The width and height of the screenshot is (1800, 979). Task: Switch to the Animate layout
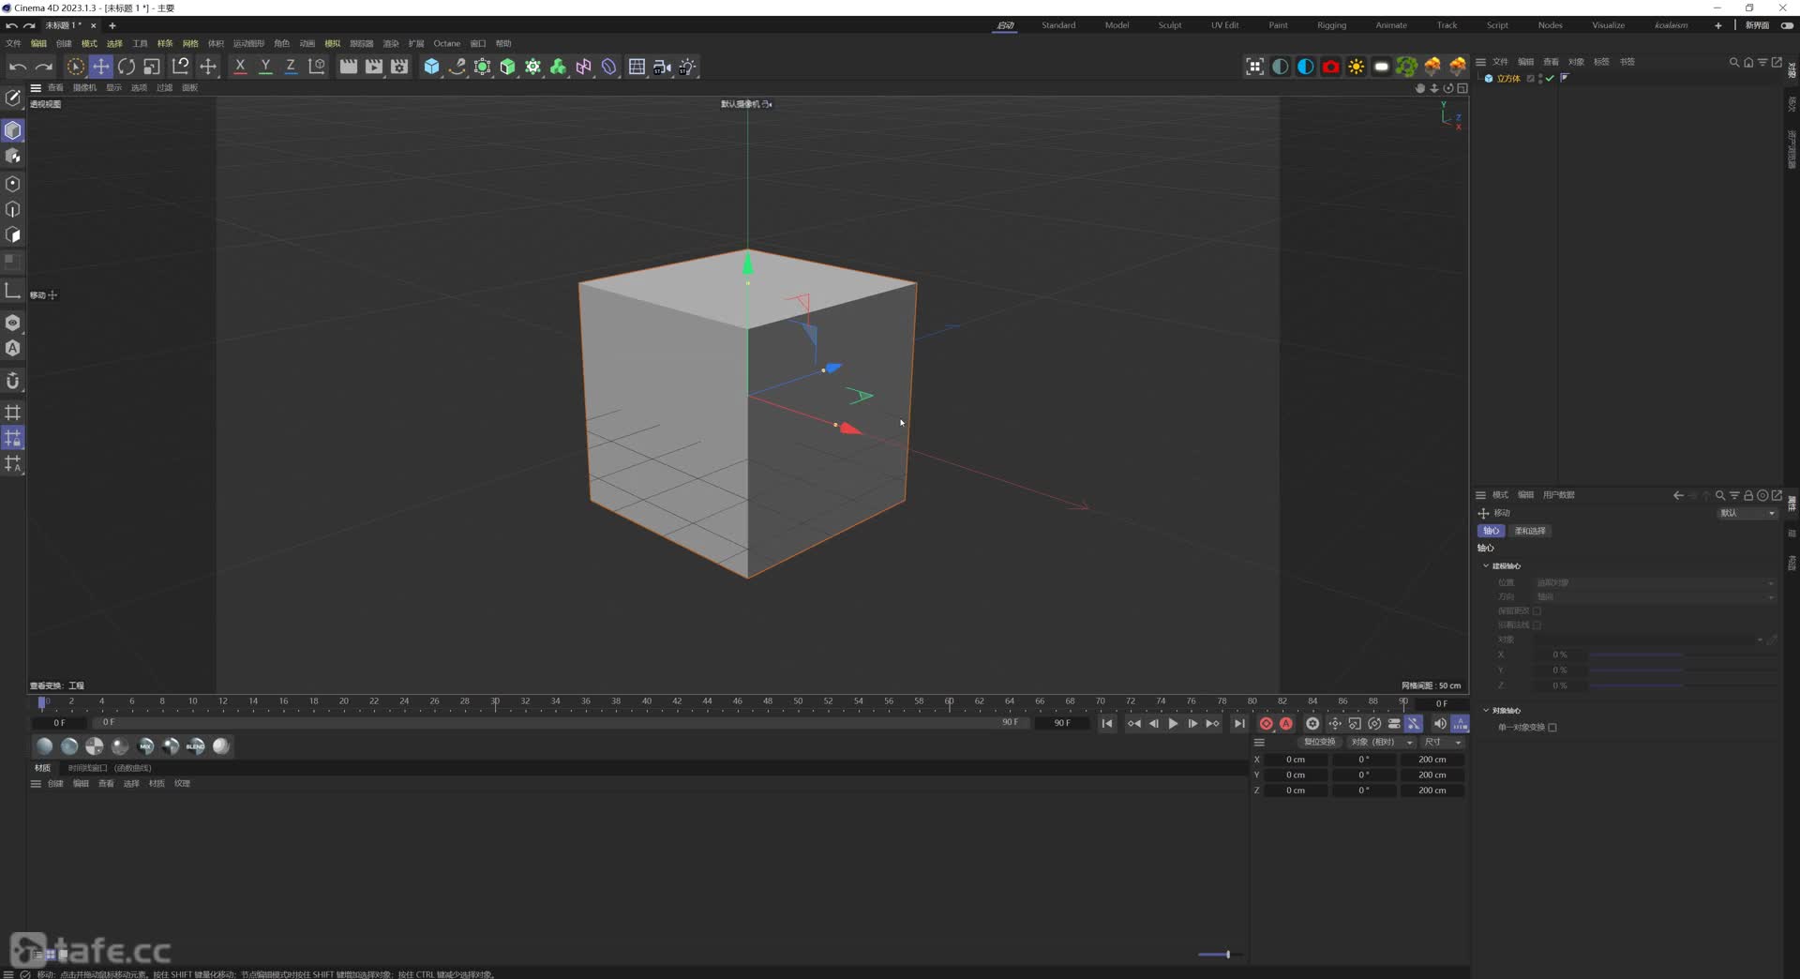1391,25
